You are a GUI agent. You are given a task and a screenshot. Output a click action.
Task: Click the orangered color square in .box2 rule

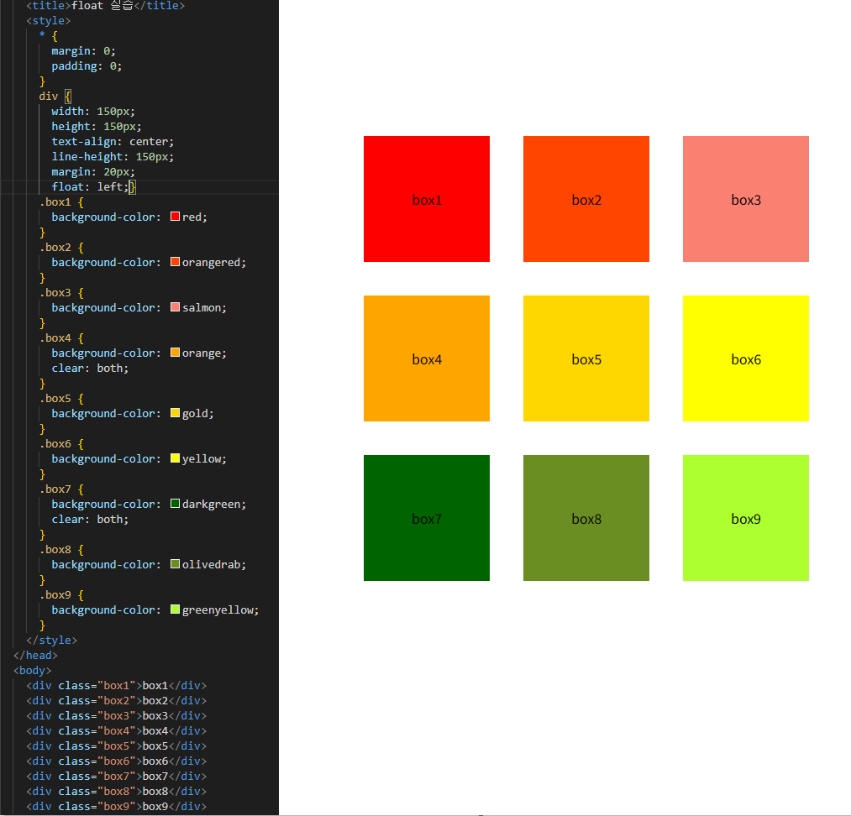pyautogui.click(x=175, y=262)
